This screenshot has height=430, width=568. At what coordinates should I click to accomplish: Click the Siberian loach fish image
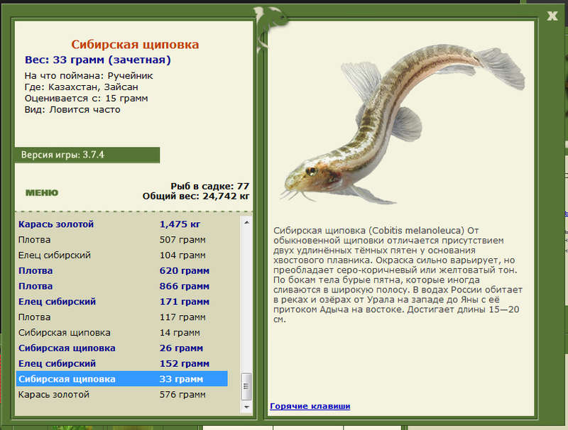[402, 123]
